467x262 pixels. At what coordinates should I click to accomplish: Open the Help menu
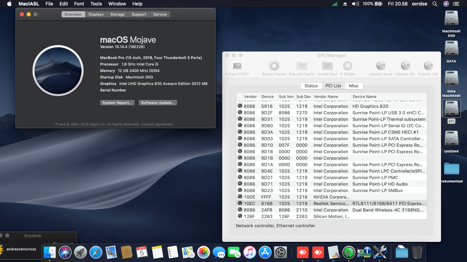(x=137, y=4)
